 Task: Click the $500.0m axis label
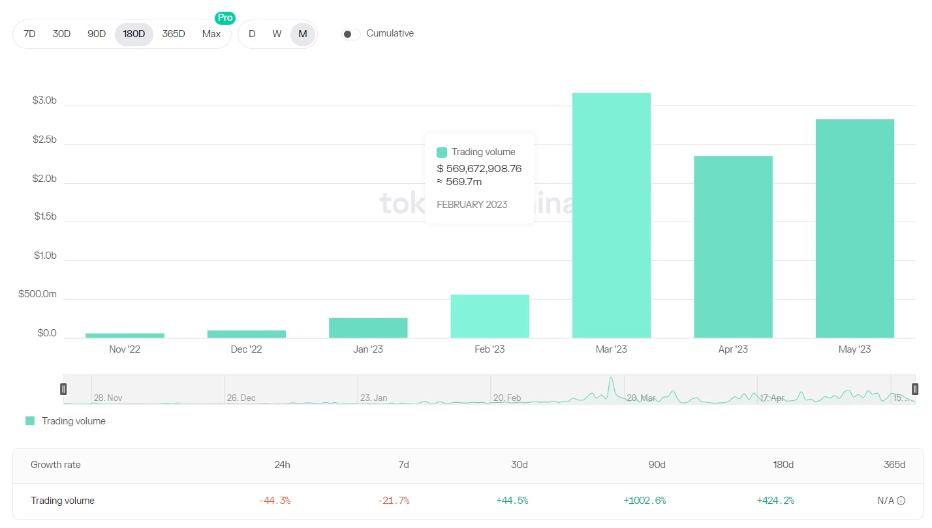[x=38, y=294]
